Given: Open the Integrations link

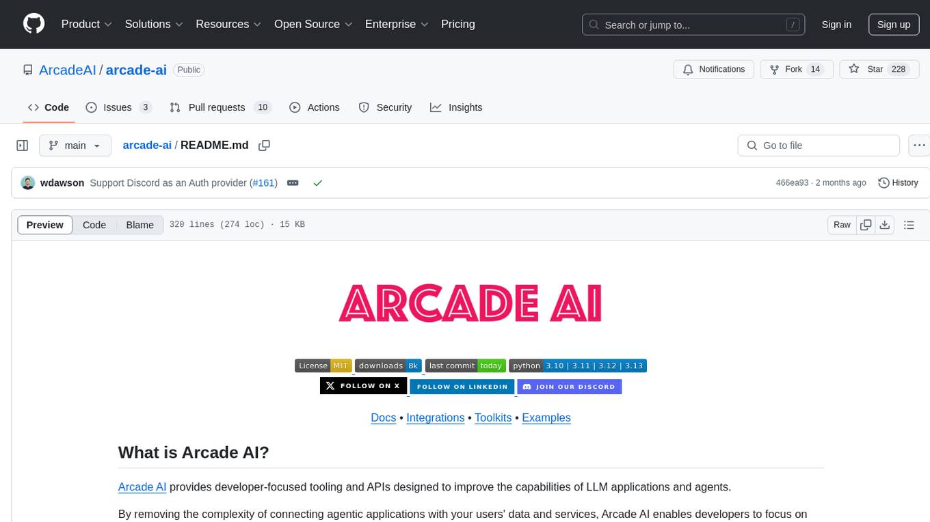Looking at the screenshot, I should tap(436, 417).
